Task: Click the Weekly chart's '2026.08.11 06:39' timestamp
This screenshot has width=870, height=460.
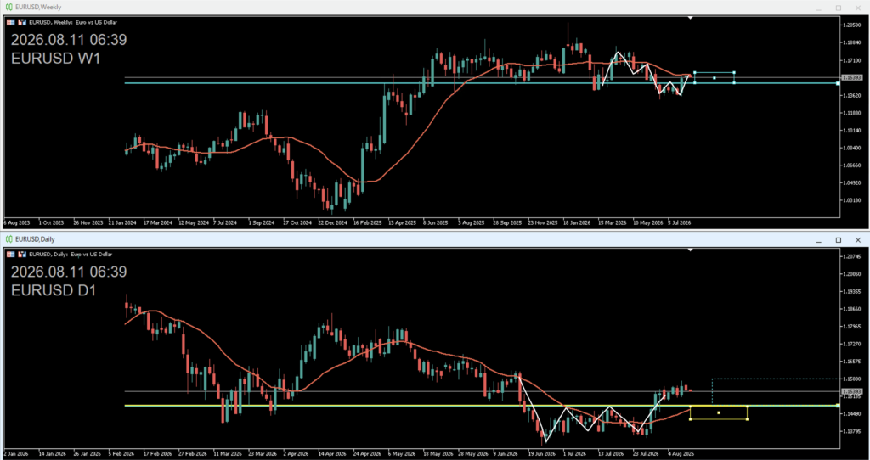Action: pyautogui.click(x=69, y=40)
